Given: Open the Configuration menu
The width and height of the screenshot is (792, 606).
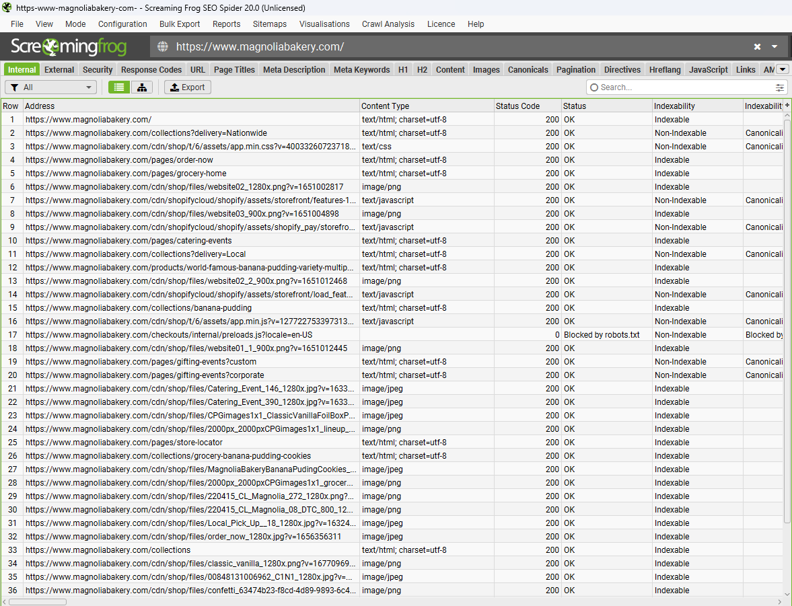Looking at the screenshot, I should tap(122, 24).
